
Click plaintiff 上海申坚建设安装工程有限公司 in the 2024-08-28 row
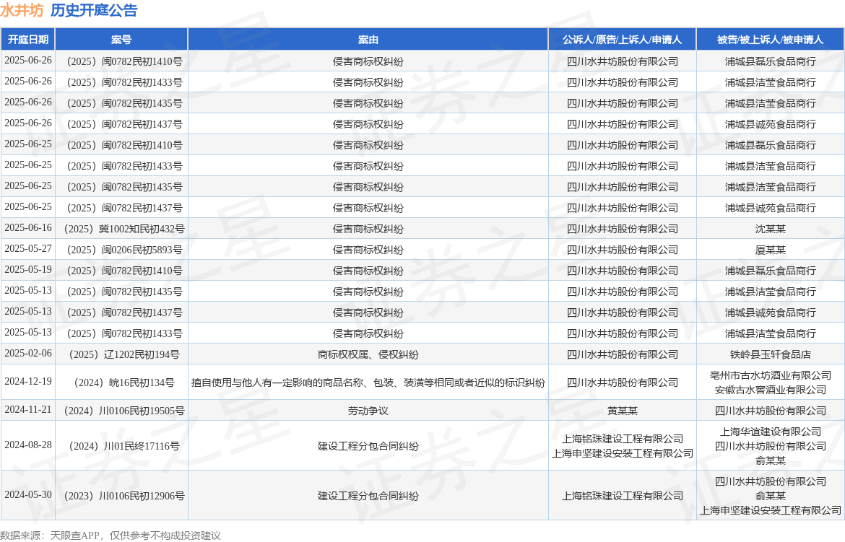(623, 454)
